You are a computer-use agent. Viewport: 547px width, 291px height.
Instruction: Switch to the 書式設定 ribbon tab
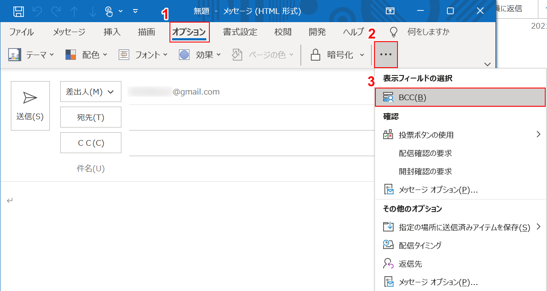240,32
